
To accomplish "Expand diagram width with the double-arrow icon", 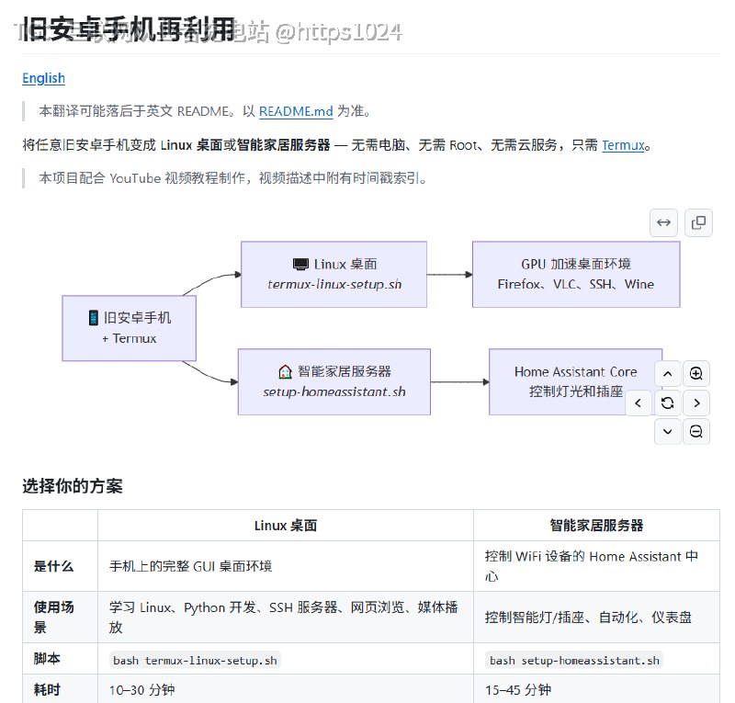I will pyautogui.click(x=663, y=222).
